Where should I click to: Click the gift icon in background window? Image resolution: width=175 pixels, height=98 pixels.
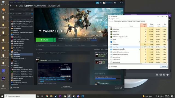pos(157,75)
